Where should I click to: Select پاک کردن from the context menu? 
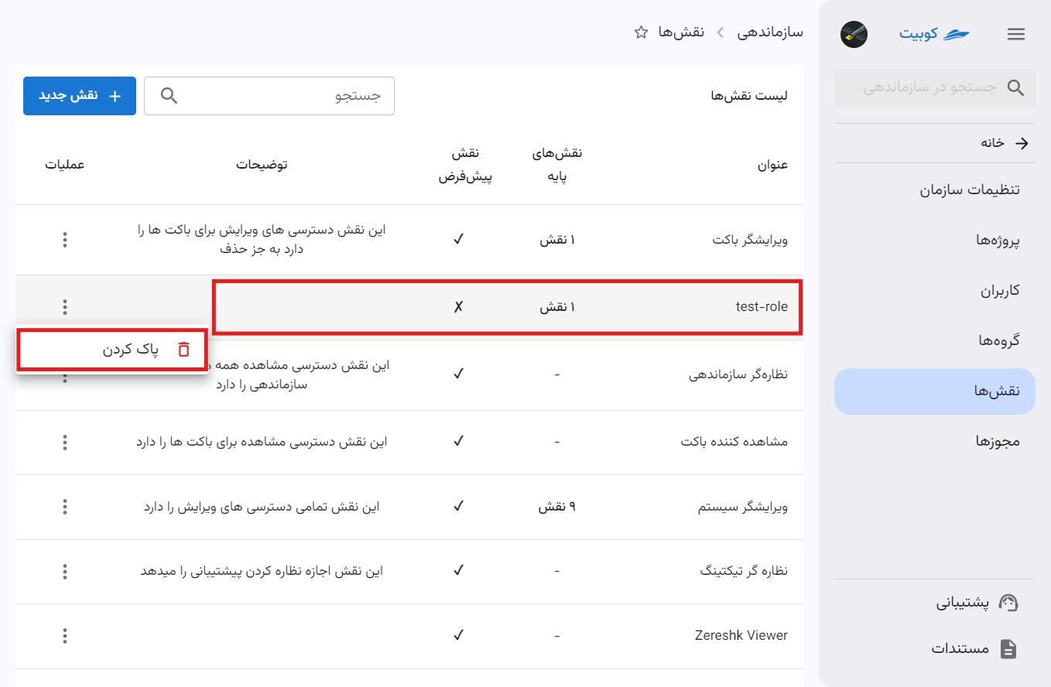coord(112,350)
